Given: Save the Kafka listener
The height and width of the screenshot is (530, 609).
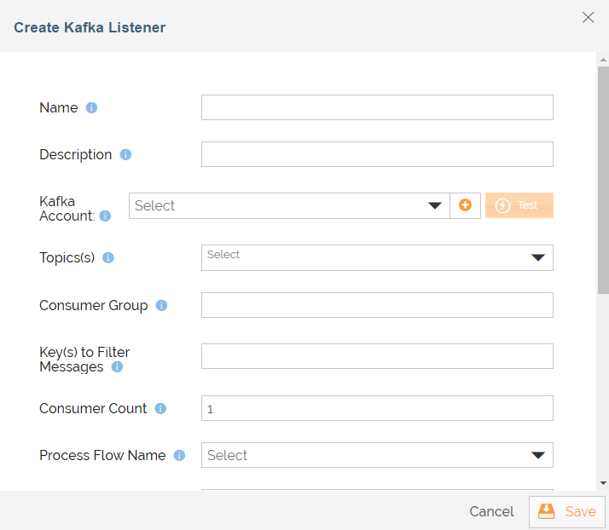Looking at the screenshot, I should pos(567,512).
